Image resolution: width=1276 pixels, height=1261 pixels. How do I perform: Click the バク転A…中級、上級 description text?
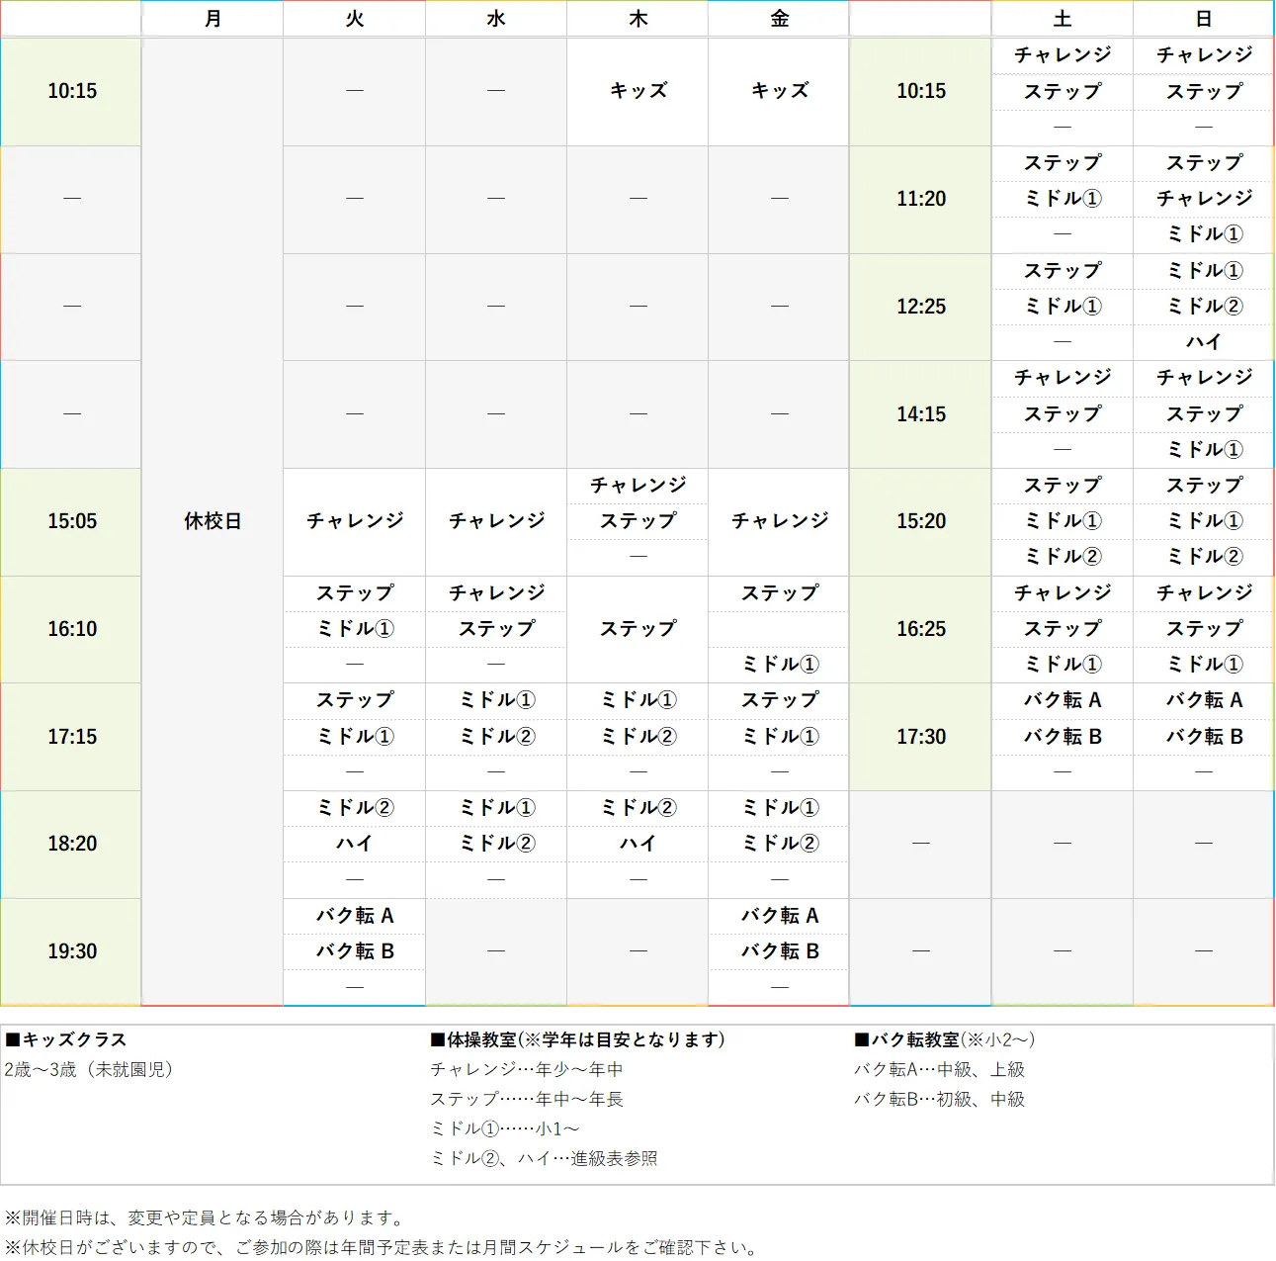[x=939, y=1069]
